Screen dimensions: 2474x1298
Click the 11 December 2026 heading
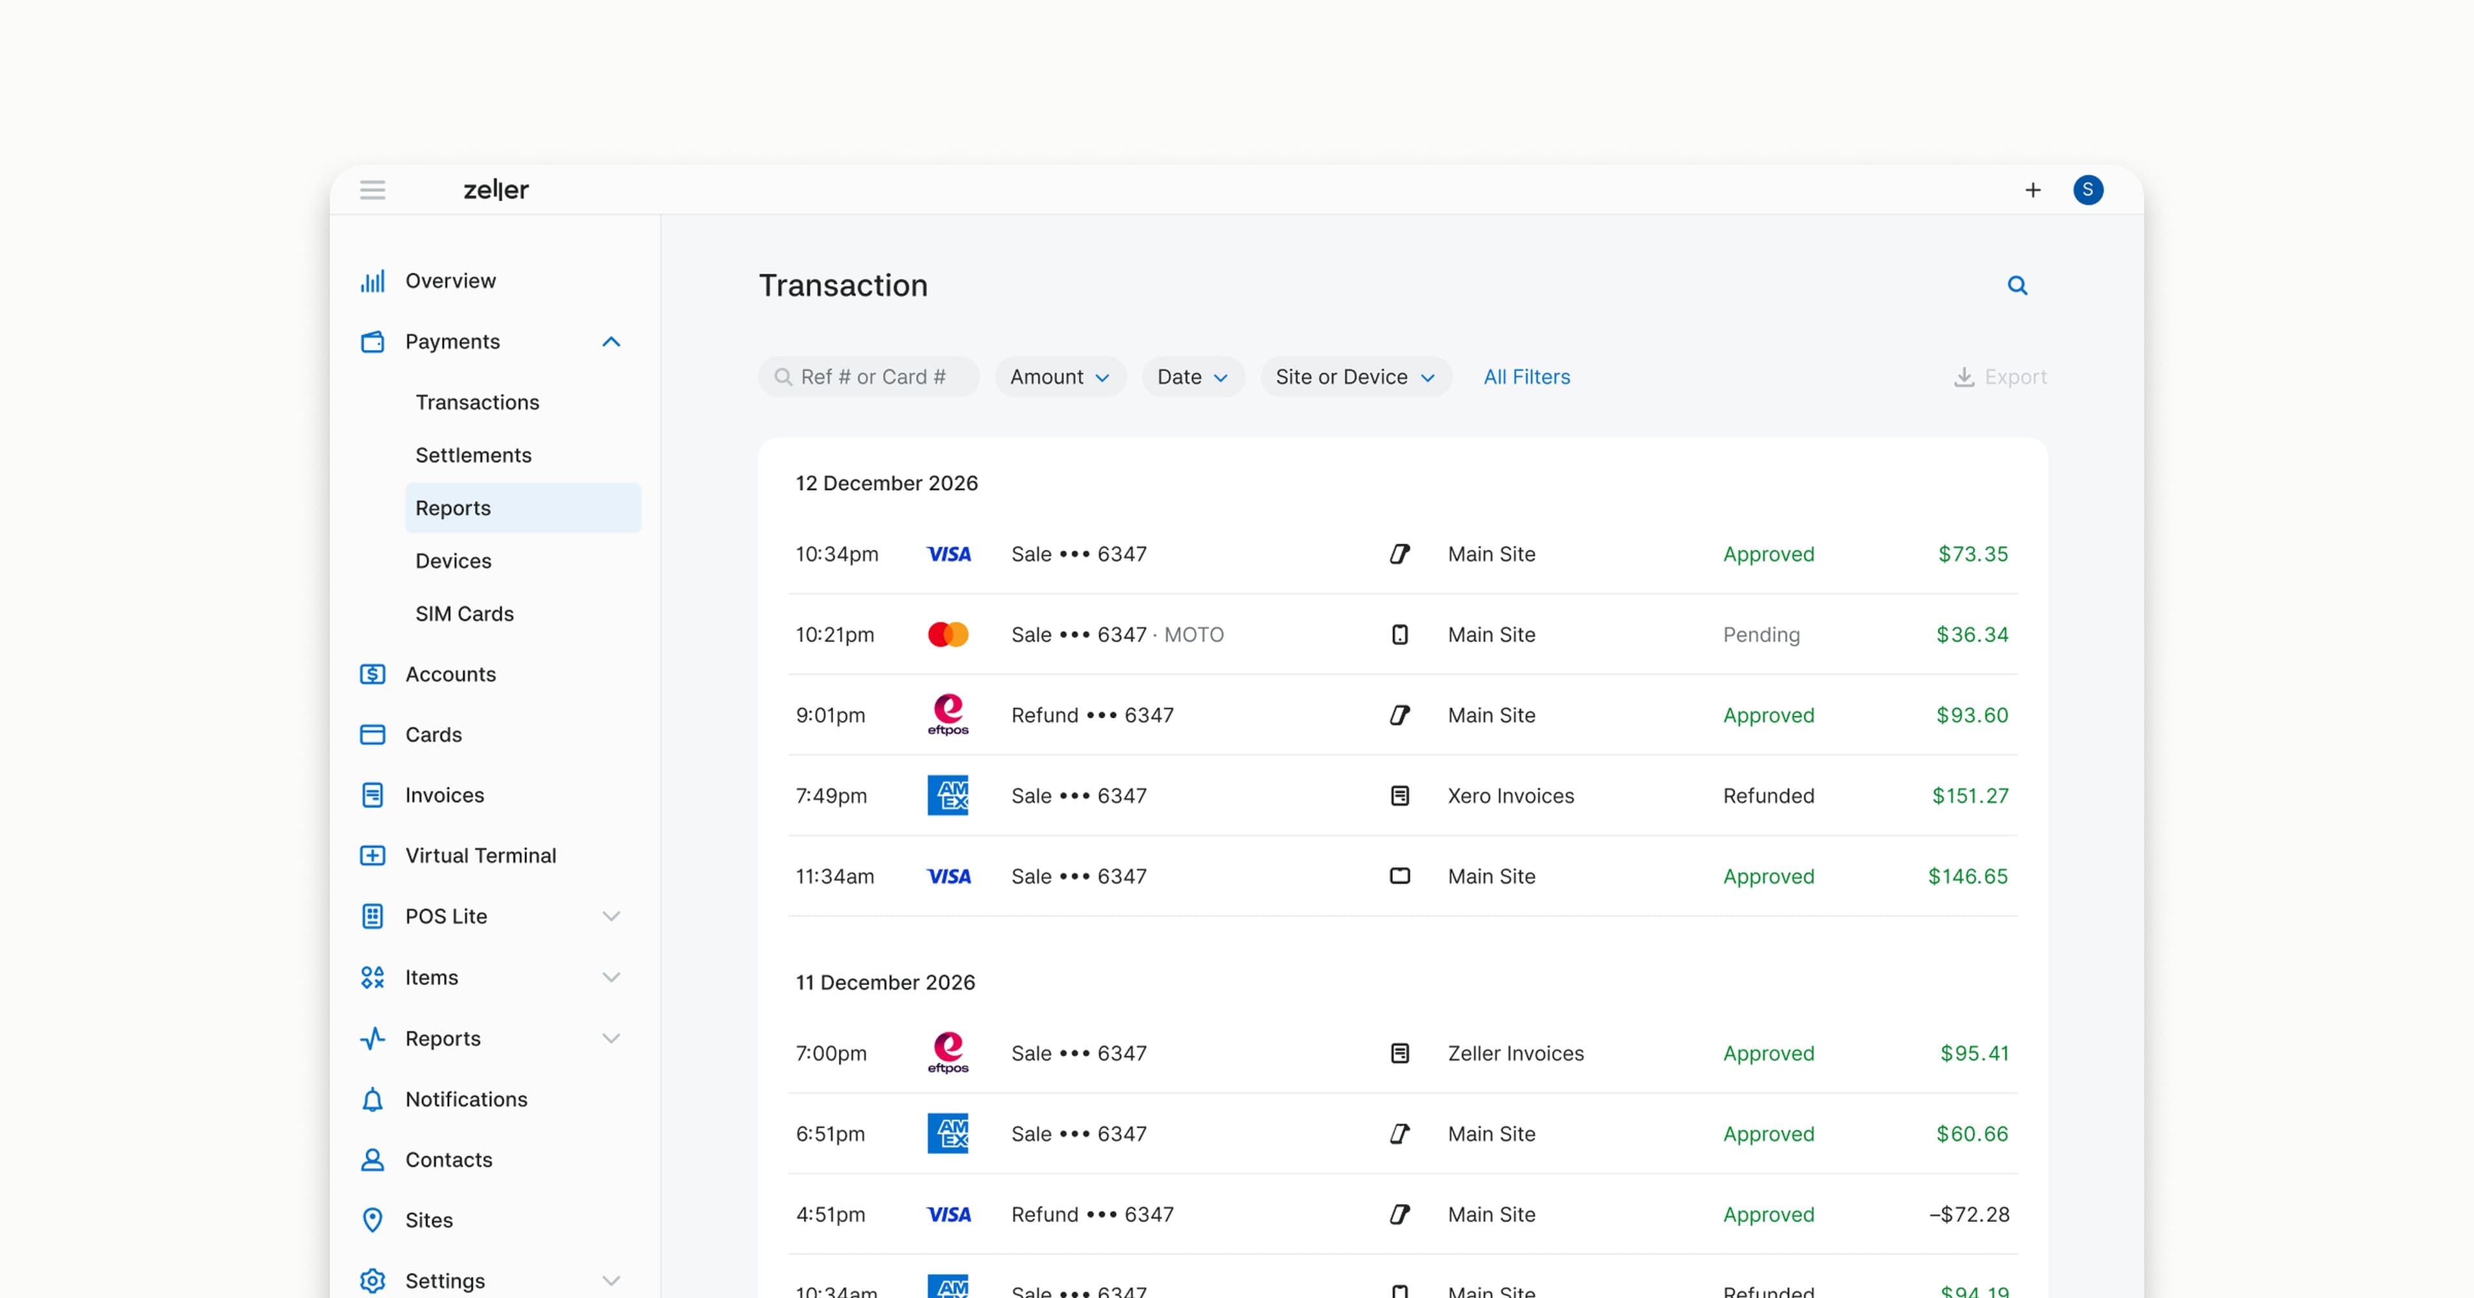coord(885,982)
